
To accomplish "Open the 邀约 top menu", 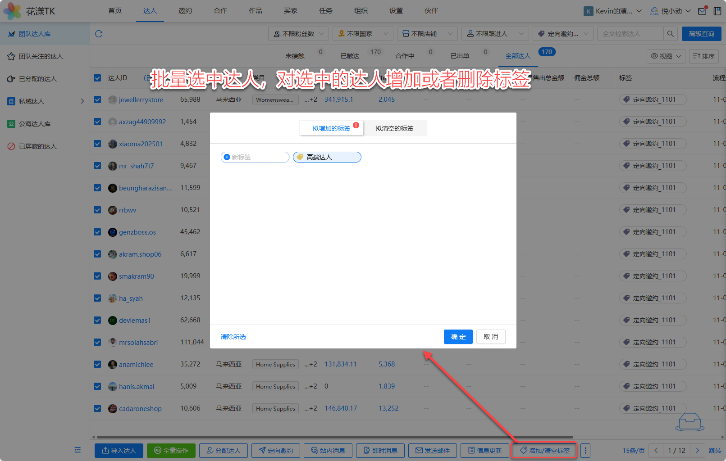I will tap(185, 11).
